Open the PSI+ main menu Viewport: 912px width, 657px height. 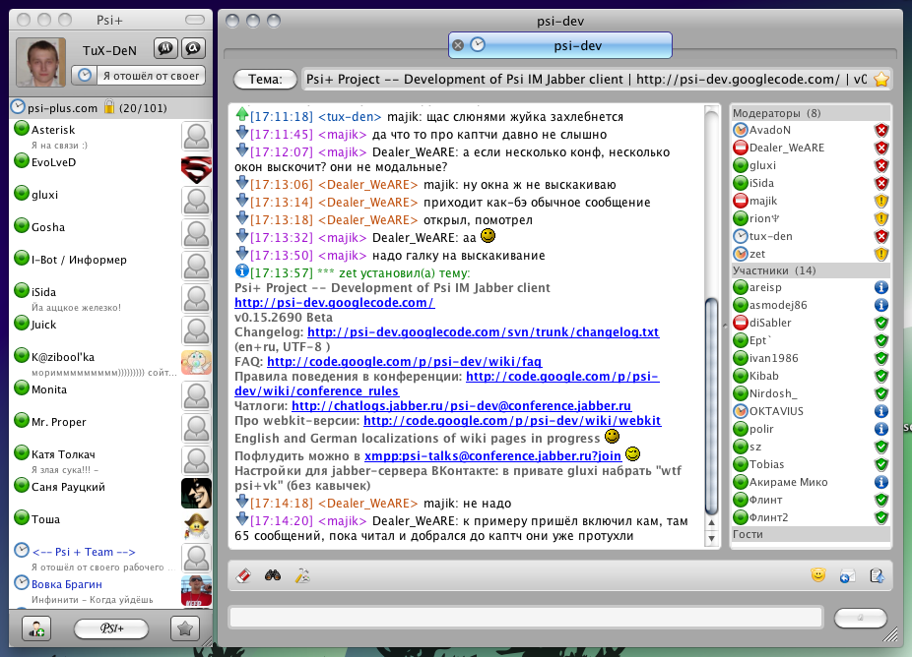tap(110, 628)
